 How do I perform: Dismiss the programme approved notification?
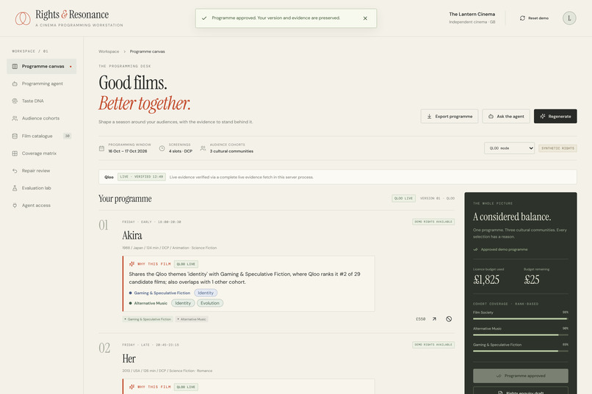365,18
